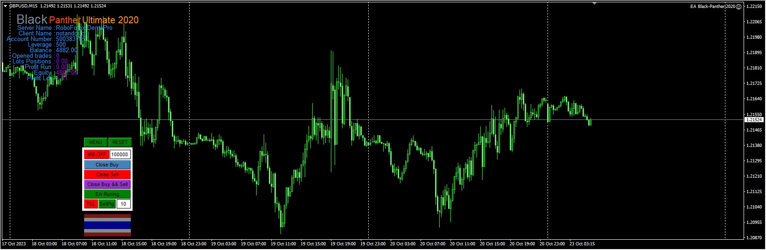Click the 17 Oct 2023 date axis label
The height and width of the screenshot is (250, 766).
tap(14, 244)
